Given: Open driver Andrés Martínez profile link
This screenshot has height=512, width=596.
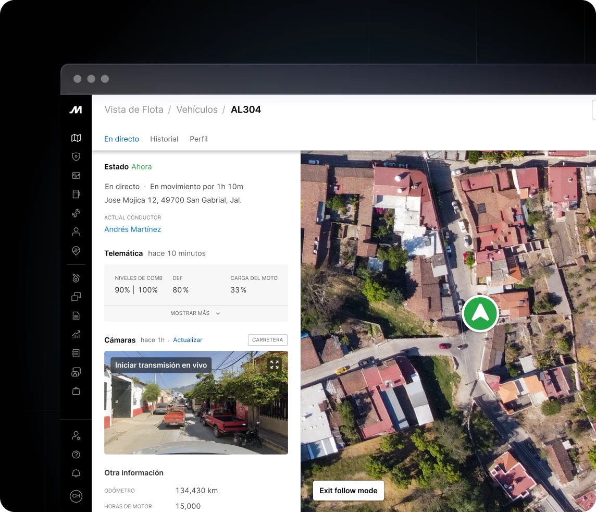Looking at the screenshot, I should (132, 229).
